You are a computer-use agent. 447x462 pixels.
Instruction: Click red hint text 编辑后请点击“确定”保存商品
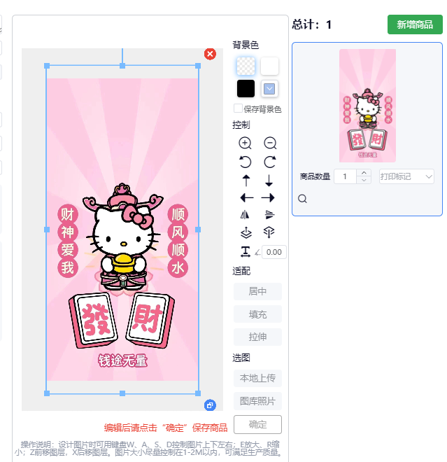click(x=166, y=428)
